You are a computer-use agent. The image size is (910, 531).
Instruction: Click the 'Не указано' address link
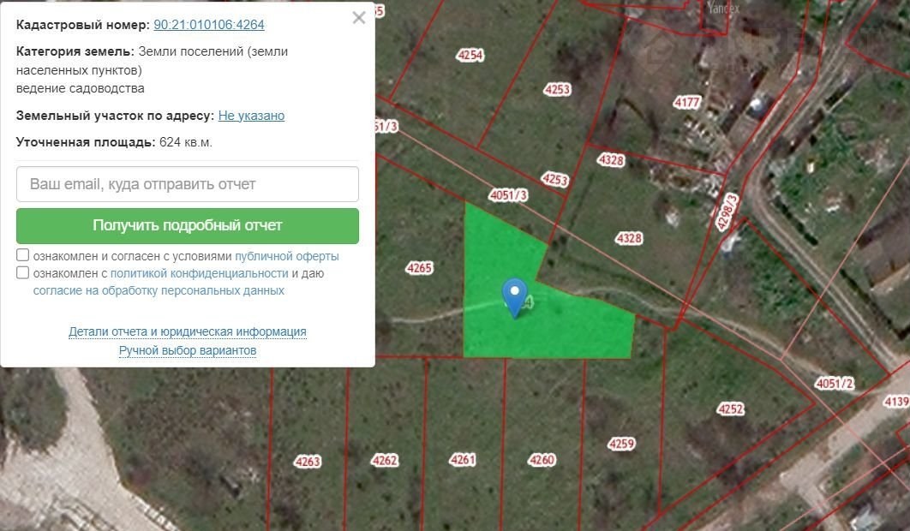tap(251, 116)
